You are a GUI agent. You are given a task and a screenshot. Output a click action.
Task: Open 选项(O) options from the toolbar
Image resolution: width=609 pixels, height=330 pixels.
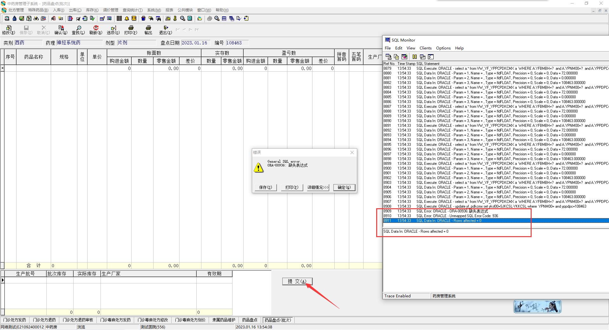113,30
